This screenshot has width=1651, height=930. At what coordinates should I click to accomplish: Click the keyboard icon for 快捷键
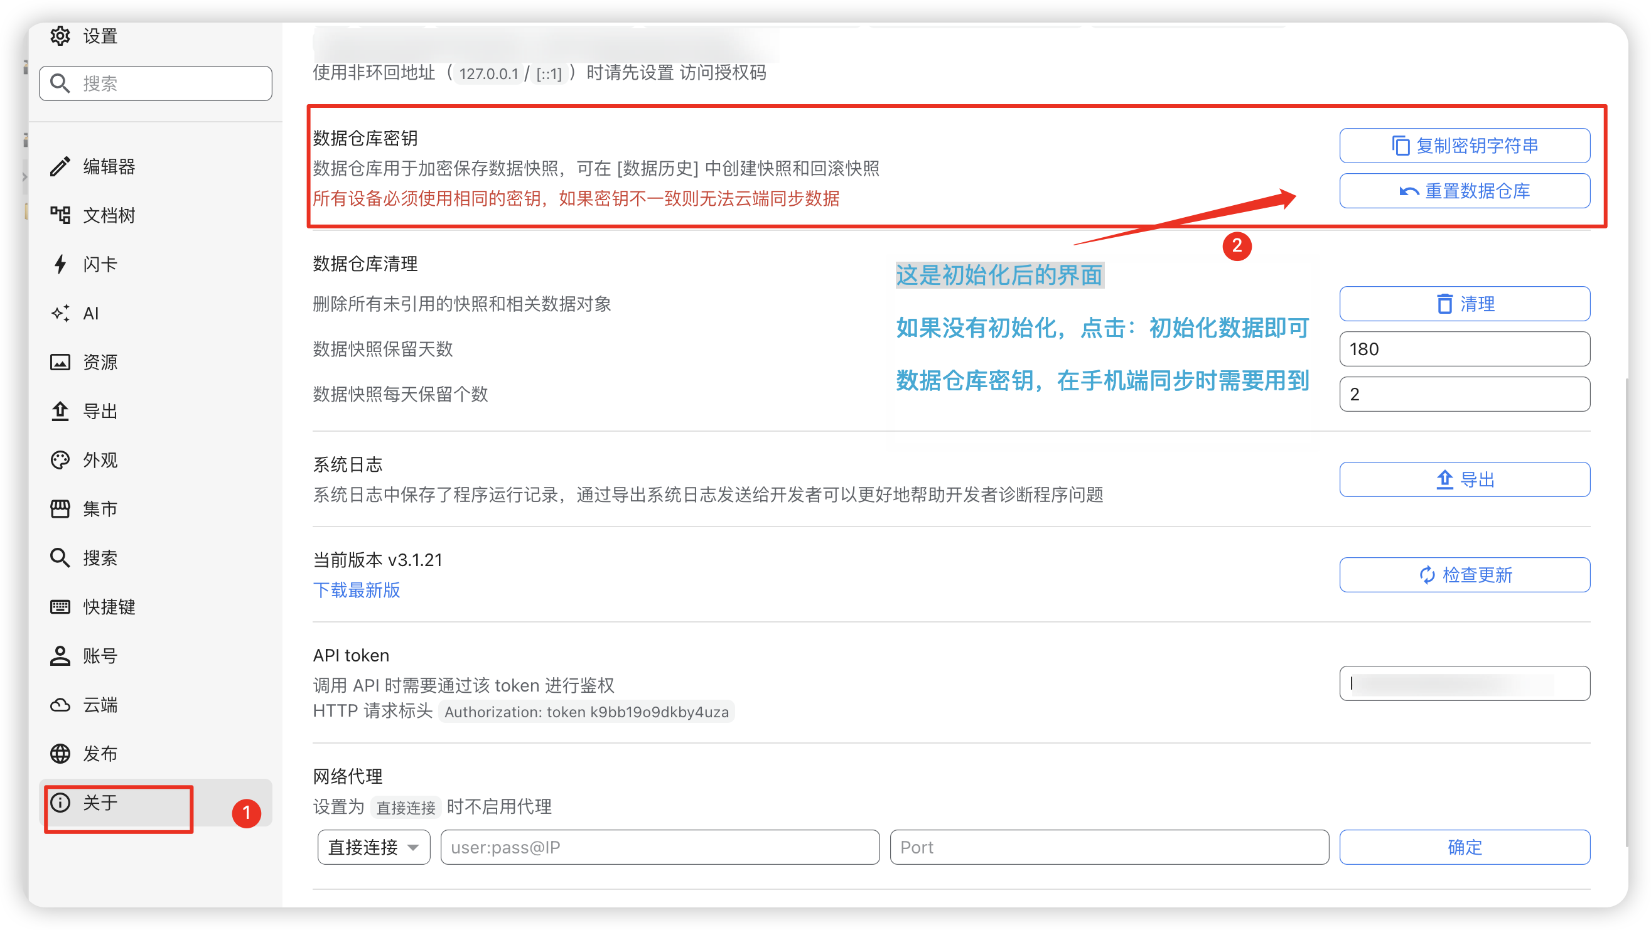pyautogui.click(x=60, y=607)
